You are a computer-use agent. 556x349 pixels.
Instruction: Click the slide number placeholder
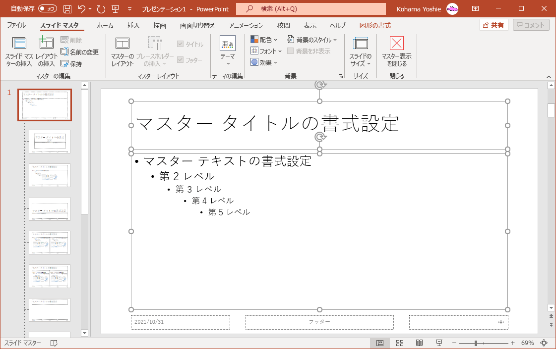(x=458, y=322)
